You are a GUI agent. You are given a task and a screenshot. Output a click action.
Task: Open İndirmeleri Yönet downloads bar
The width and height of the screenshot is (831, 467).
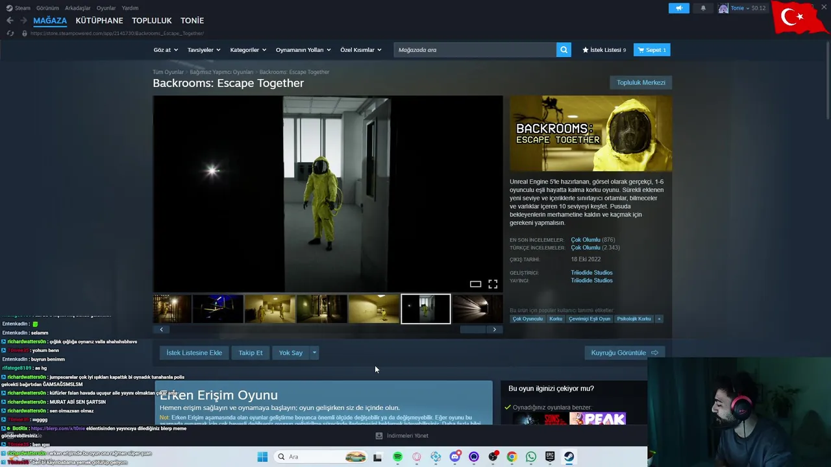(x=403, y=436)
